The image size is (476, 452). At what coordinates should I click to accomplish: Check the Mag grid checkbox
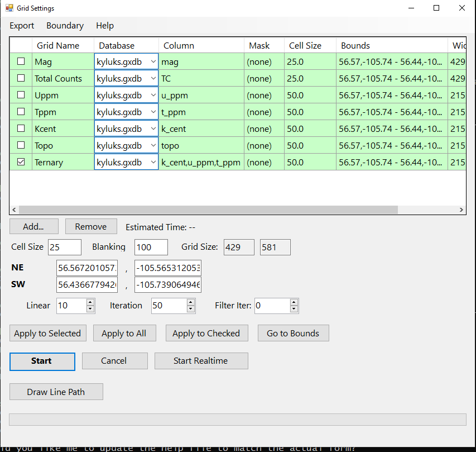[21, 61]
